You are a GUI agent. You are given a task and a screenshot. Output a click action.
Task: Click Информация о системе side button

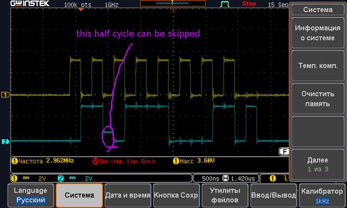318,33
